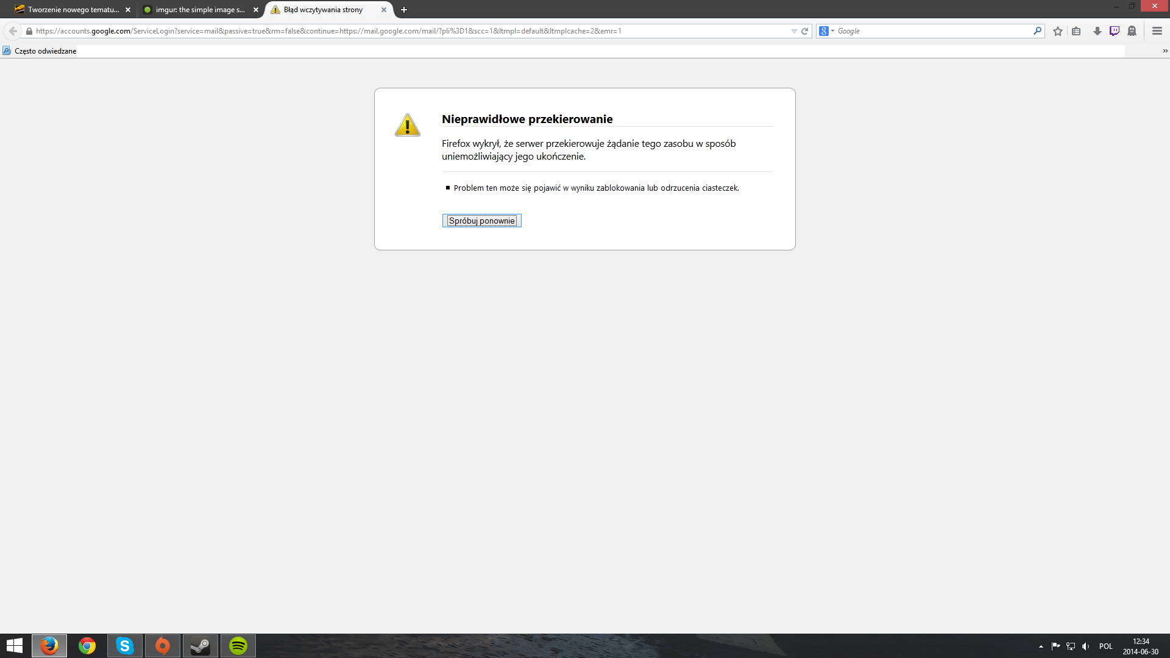Screen dimensions: 1170x658
Task: Open the Firefox hamburger menu
Action: (1157, 31)
